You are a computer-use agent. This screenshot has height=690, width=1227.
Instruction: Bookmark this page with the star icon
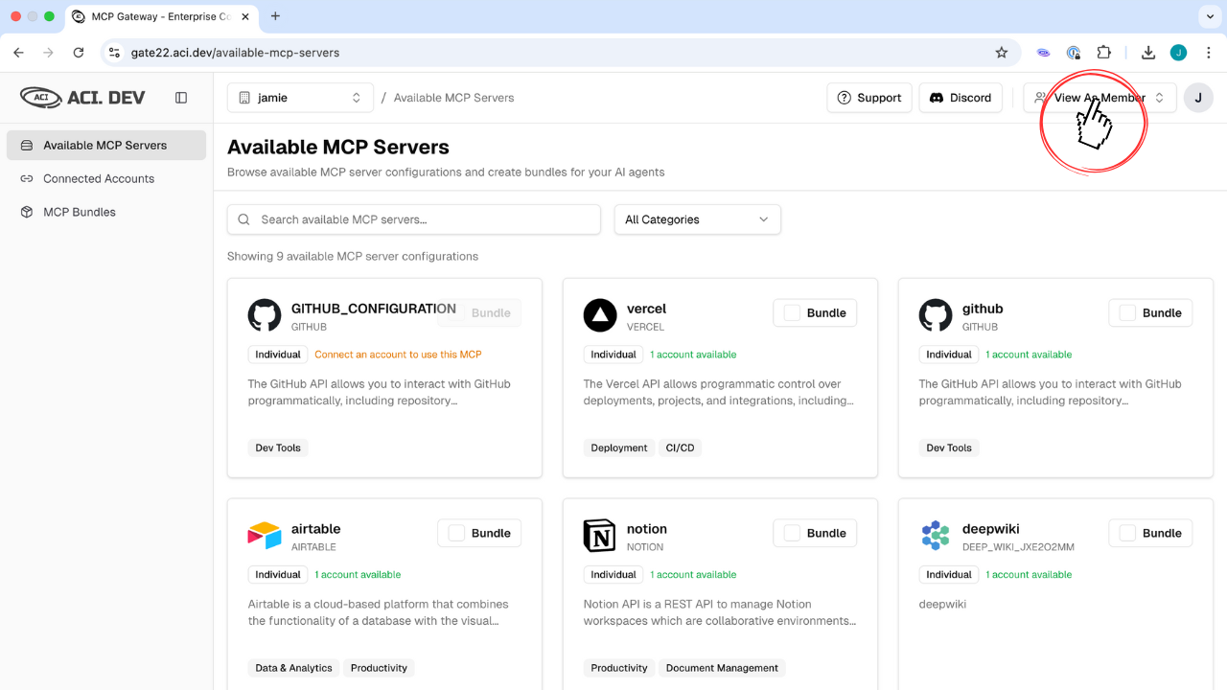tap(1002, 53)
